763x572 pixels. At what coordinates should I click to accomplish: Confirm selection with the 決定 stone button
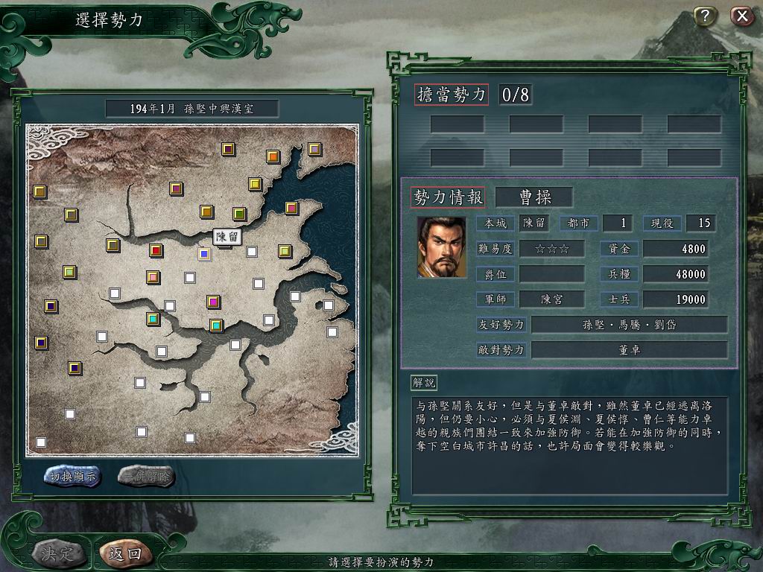[58, 553]
